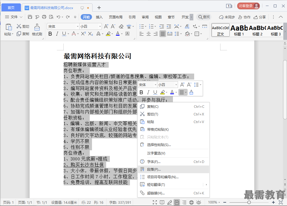Click the 协作 collaborate button

(x=244, y=17)
